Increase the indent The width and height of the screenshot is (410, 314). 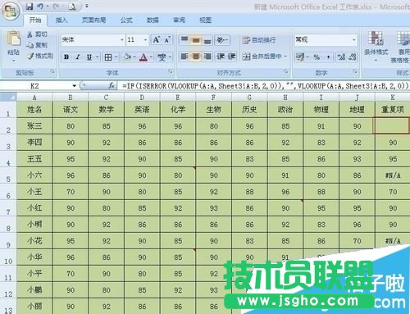tap(231, 57)
